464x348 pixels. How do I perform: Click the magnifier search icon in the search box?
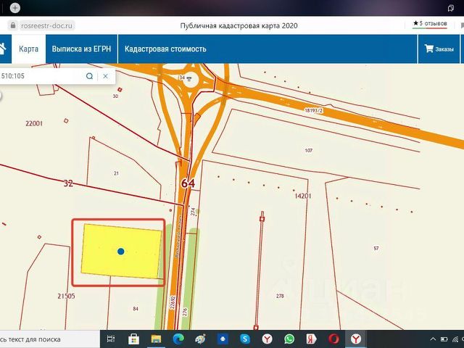(x=89, y=76)
